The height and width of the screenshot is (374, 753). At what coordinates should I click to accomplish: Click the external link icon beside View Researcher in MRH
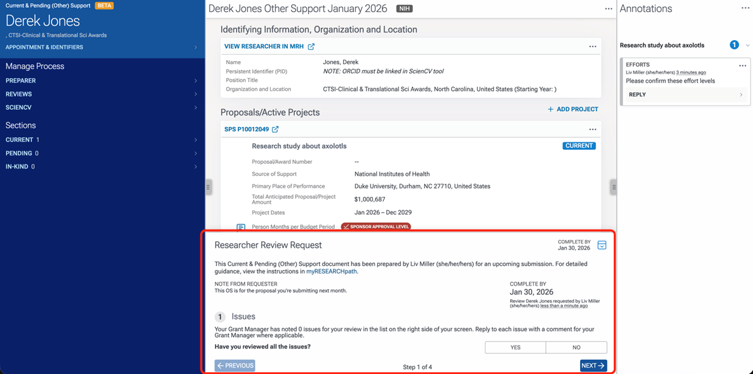tap(311, 46)
